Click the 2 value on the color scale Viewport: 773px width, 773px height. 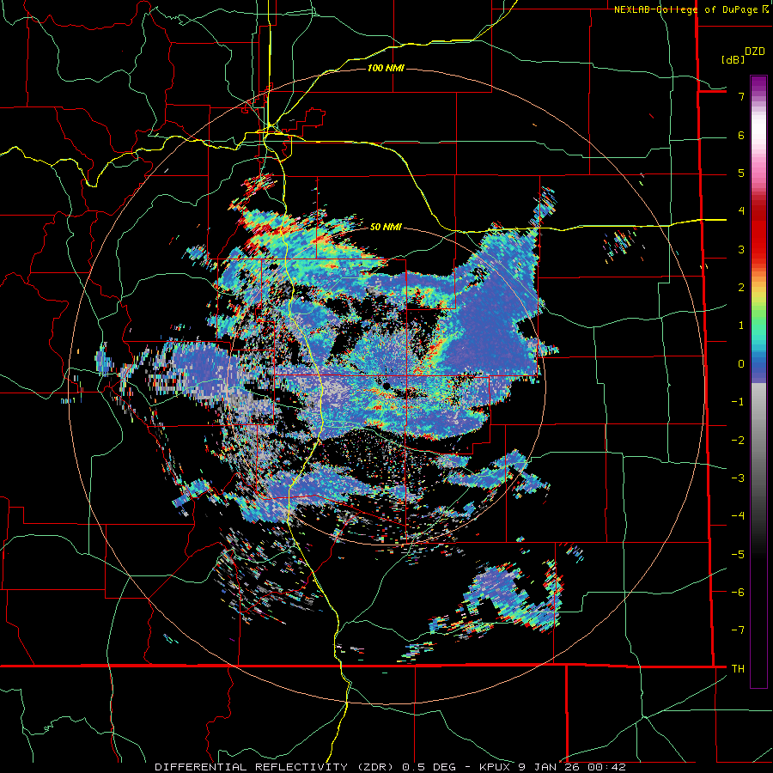[x=741, y=288]
